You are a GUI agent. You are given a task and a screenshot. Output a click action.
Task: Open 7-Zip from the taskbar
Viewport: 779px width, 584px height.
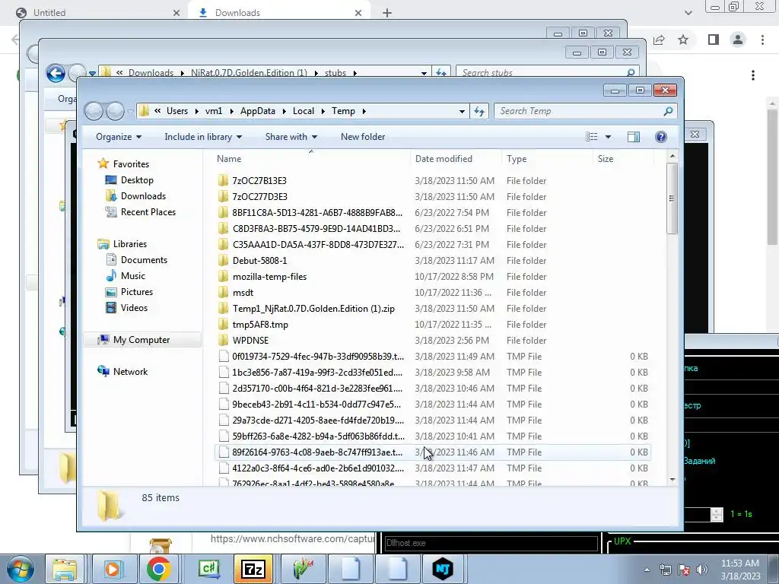[253, 569]
